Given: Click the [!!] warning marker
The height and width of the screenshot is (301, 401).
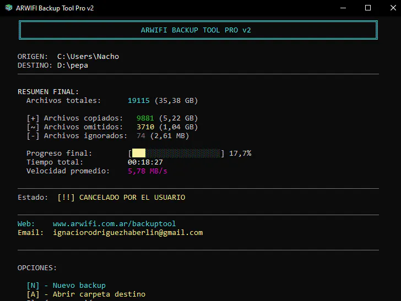Looking at the screenshot, I should coord(66,198).
